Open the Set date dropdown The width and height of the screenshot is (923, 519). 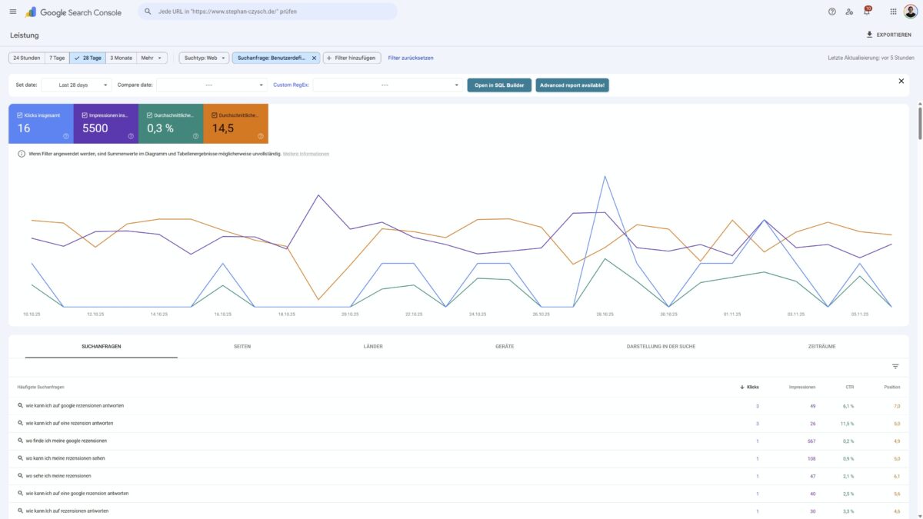coord(76,85)
